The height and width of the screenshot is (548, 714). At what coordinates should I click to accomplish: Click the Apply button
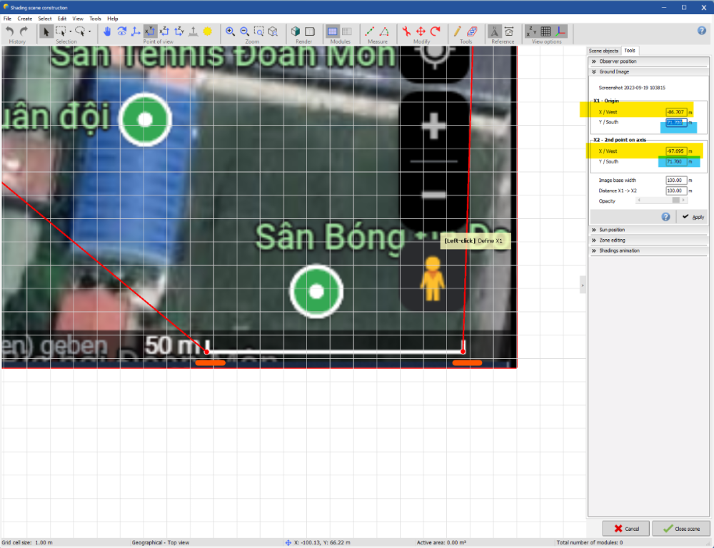pyautogui.click(x=692, y=217)
